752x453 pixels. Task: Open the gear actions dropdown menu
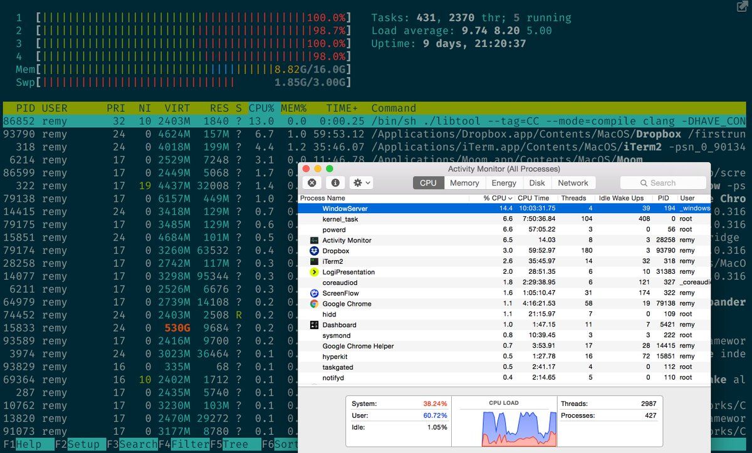click(x=362, y=183)
